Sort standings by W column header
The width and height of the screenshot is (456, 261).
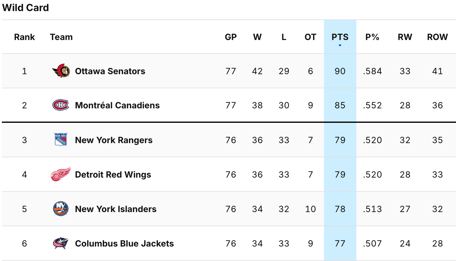click(257, 37)
